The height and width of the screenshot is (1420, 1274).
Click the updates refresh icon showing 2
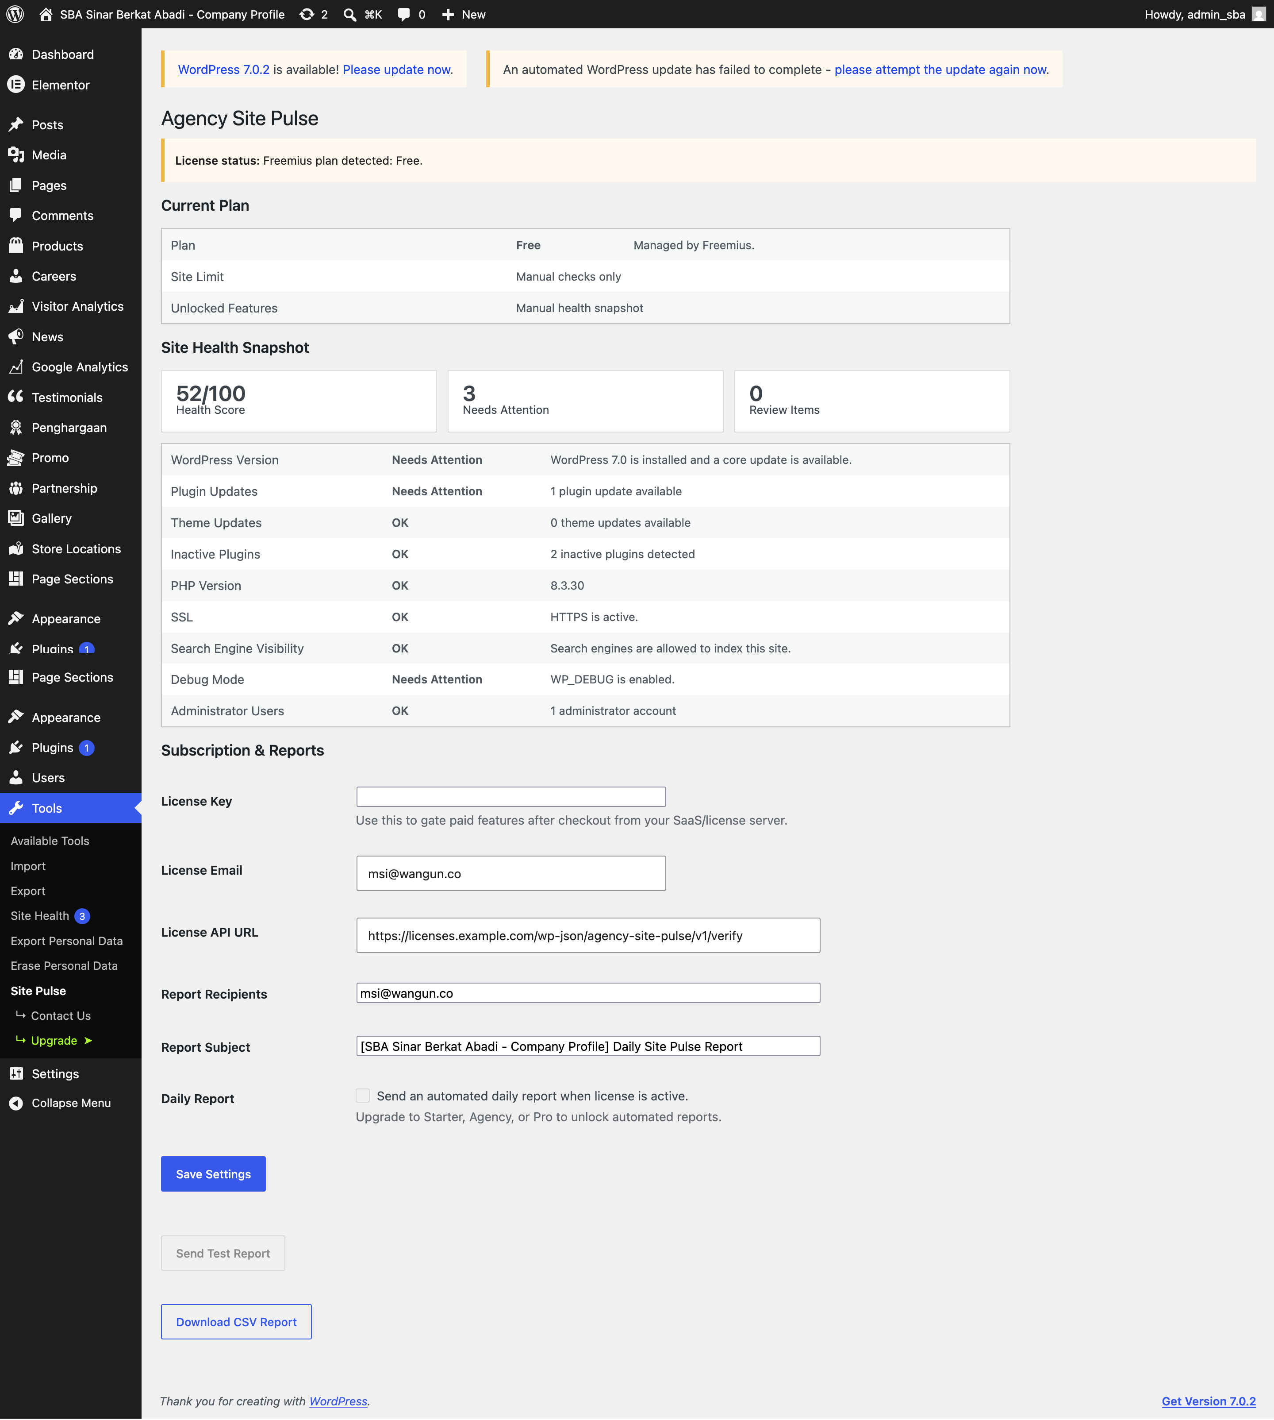pyautogui.click(x=307, y=14)
